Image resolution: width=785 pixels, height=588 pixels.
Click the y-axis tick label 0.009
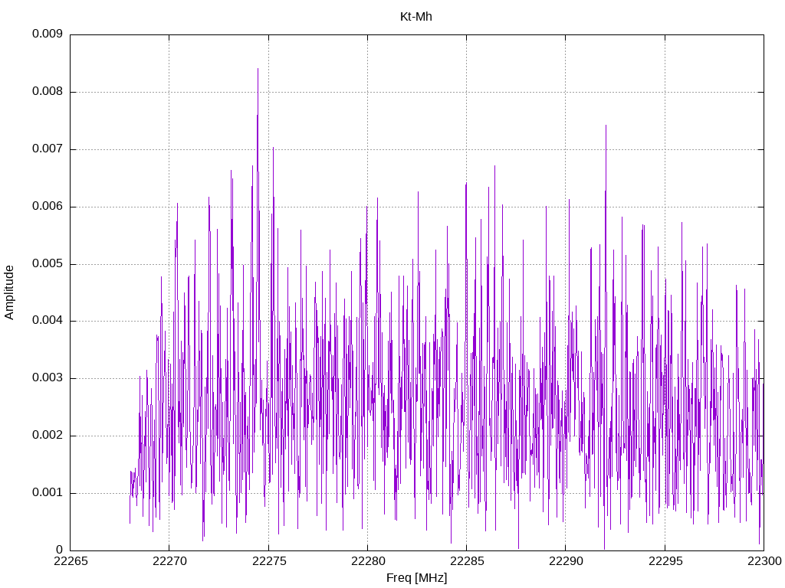[x=48, y=34]
